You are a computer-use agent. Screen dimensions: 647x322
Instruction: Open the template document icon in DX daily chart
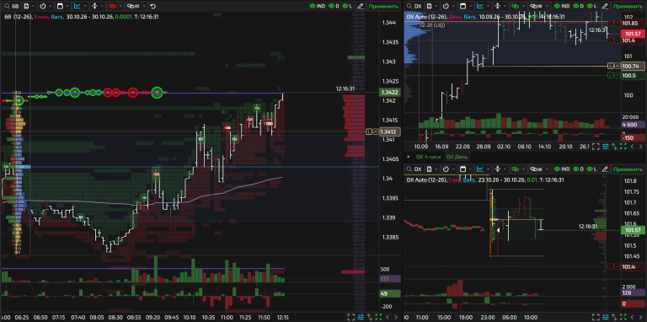[x=429, y=6]
